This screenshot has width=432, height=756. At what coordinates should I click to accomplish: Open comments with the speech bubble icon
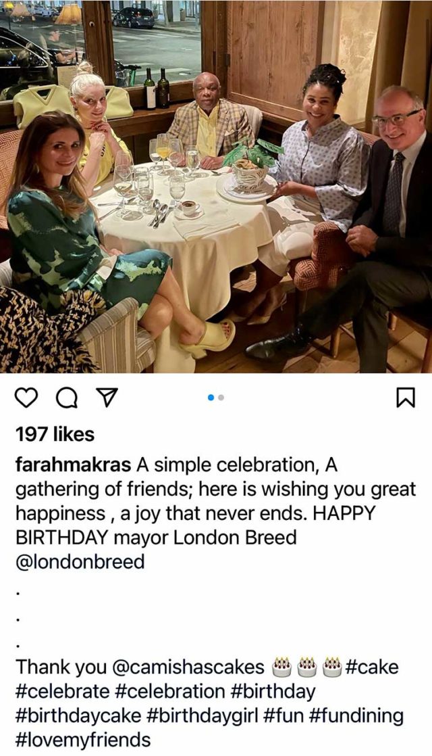click(66, 398)
